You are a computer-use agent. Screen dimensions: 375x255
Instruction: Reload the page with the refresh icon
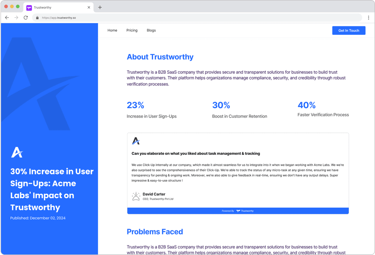coord(26,18)
